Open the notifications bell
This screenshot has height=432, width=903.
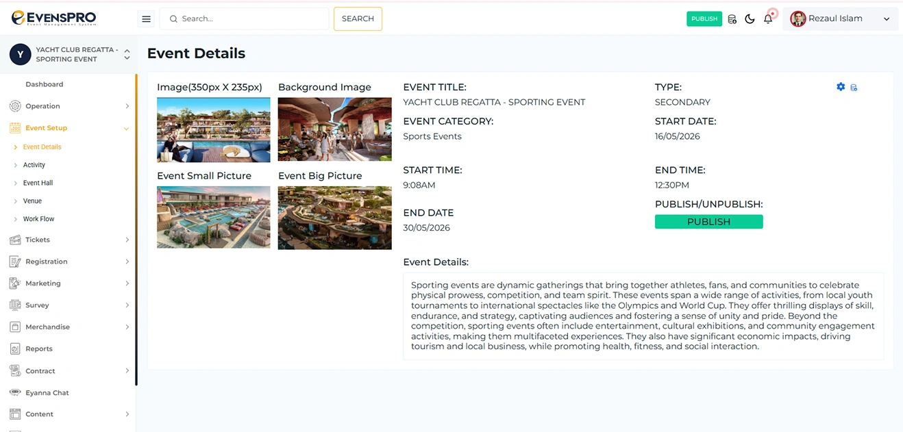768,19
